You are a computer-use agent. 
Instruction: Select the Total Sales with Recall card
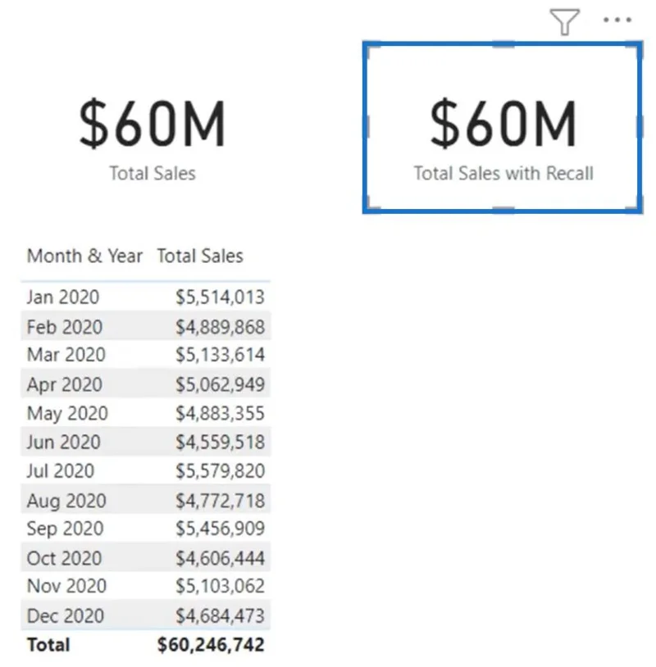coord(503,127)
